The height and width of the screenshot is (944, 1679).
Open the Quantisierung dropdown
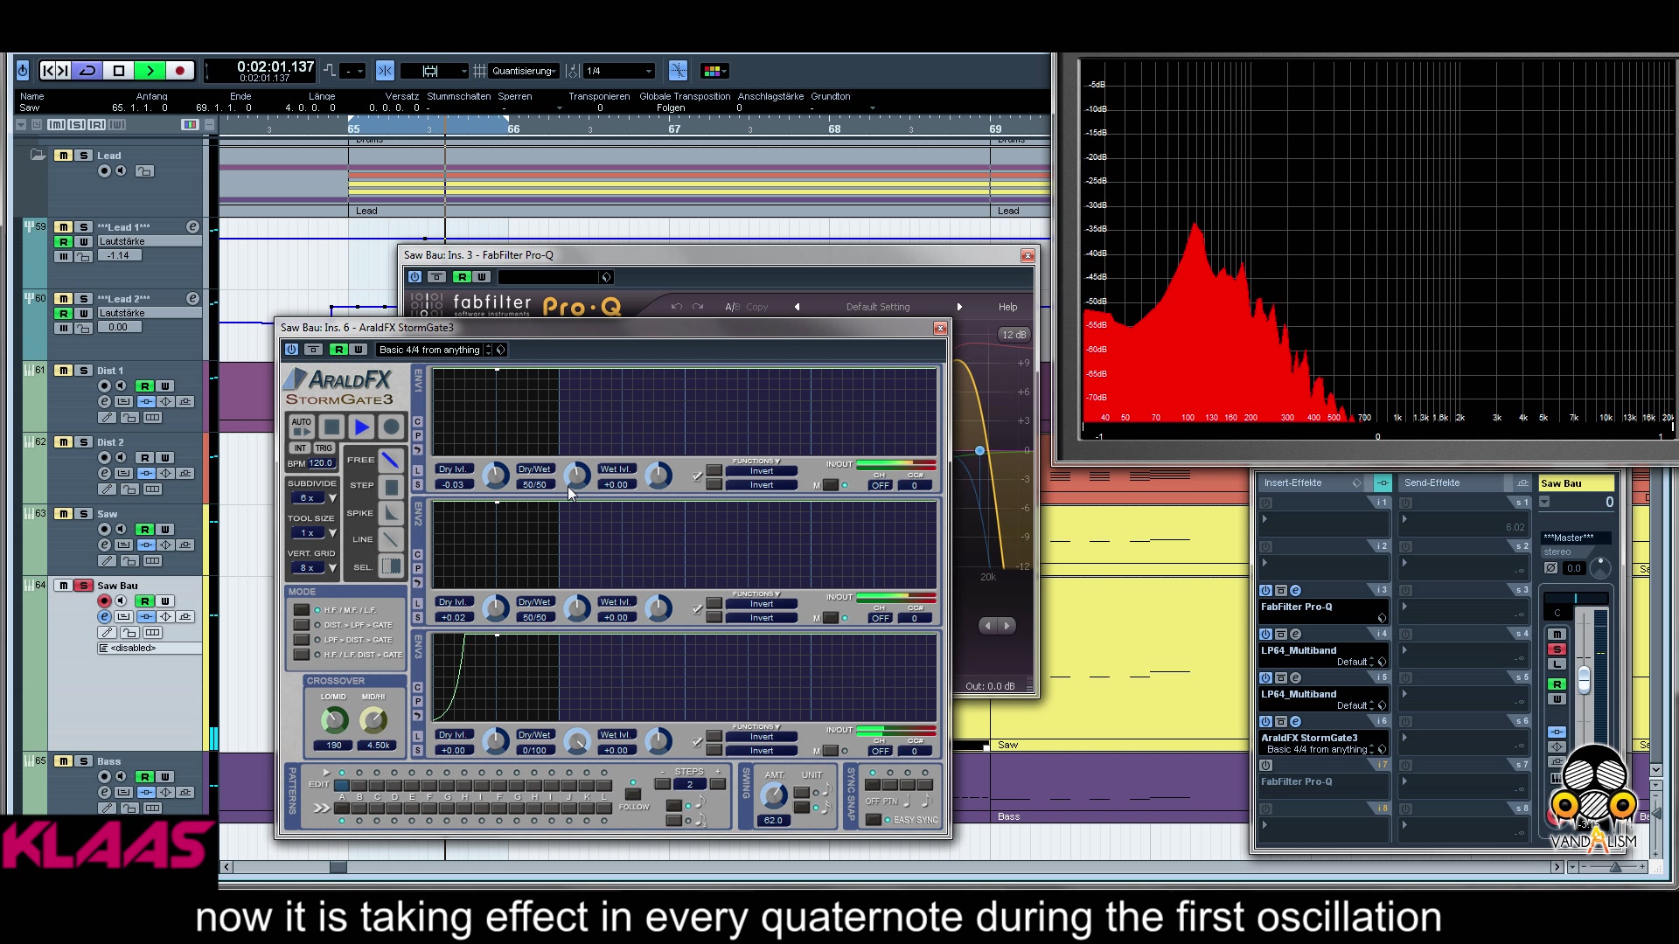[525, 71]
